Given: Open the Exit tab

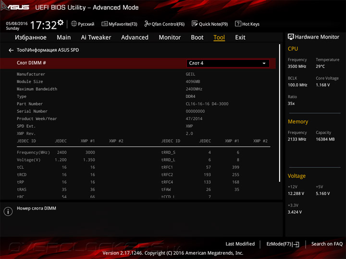Looking at the screenshot, I should tap(240, 37).
